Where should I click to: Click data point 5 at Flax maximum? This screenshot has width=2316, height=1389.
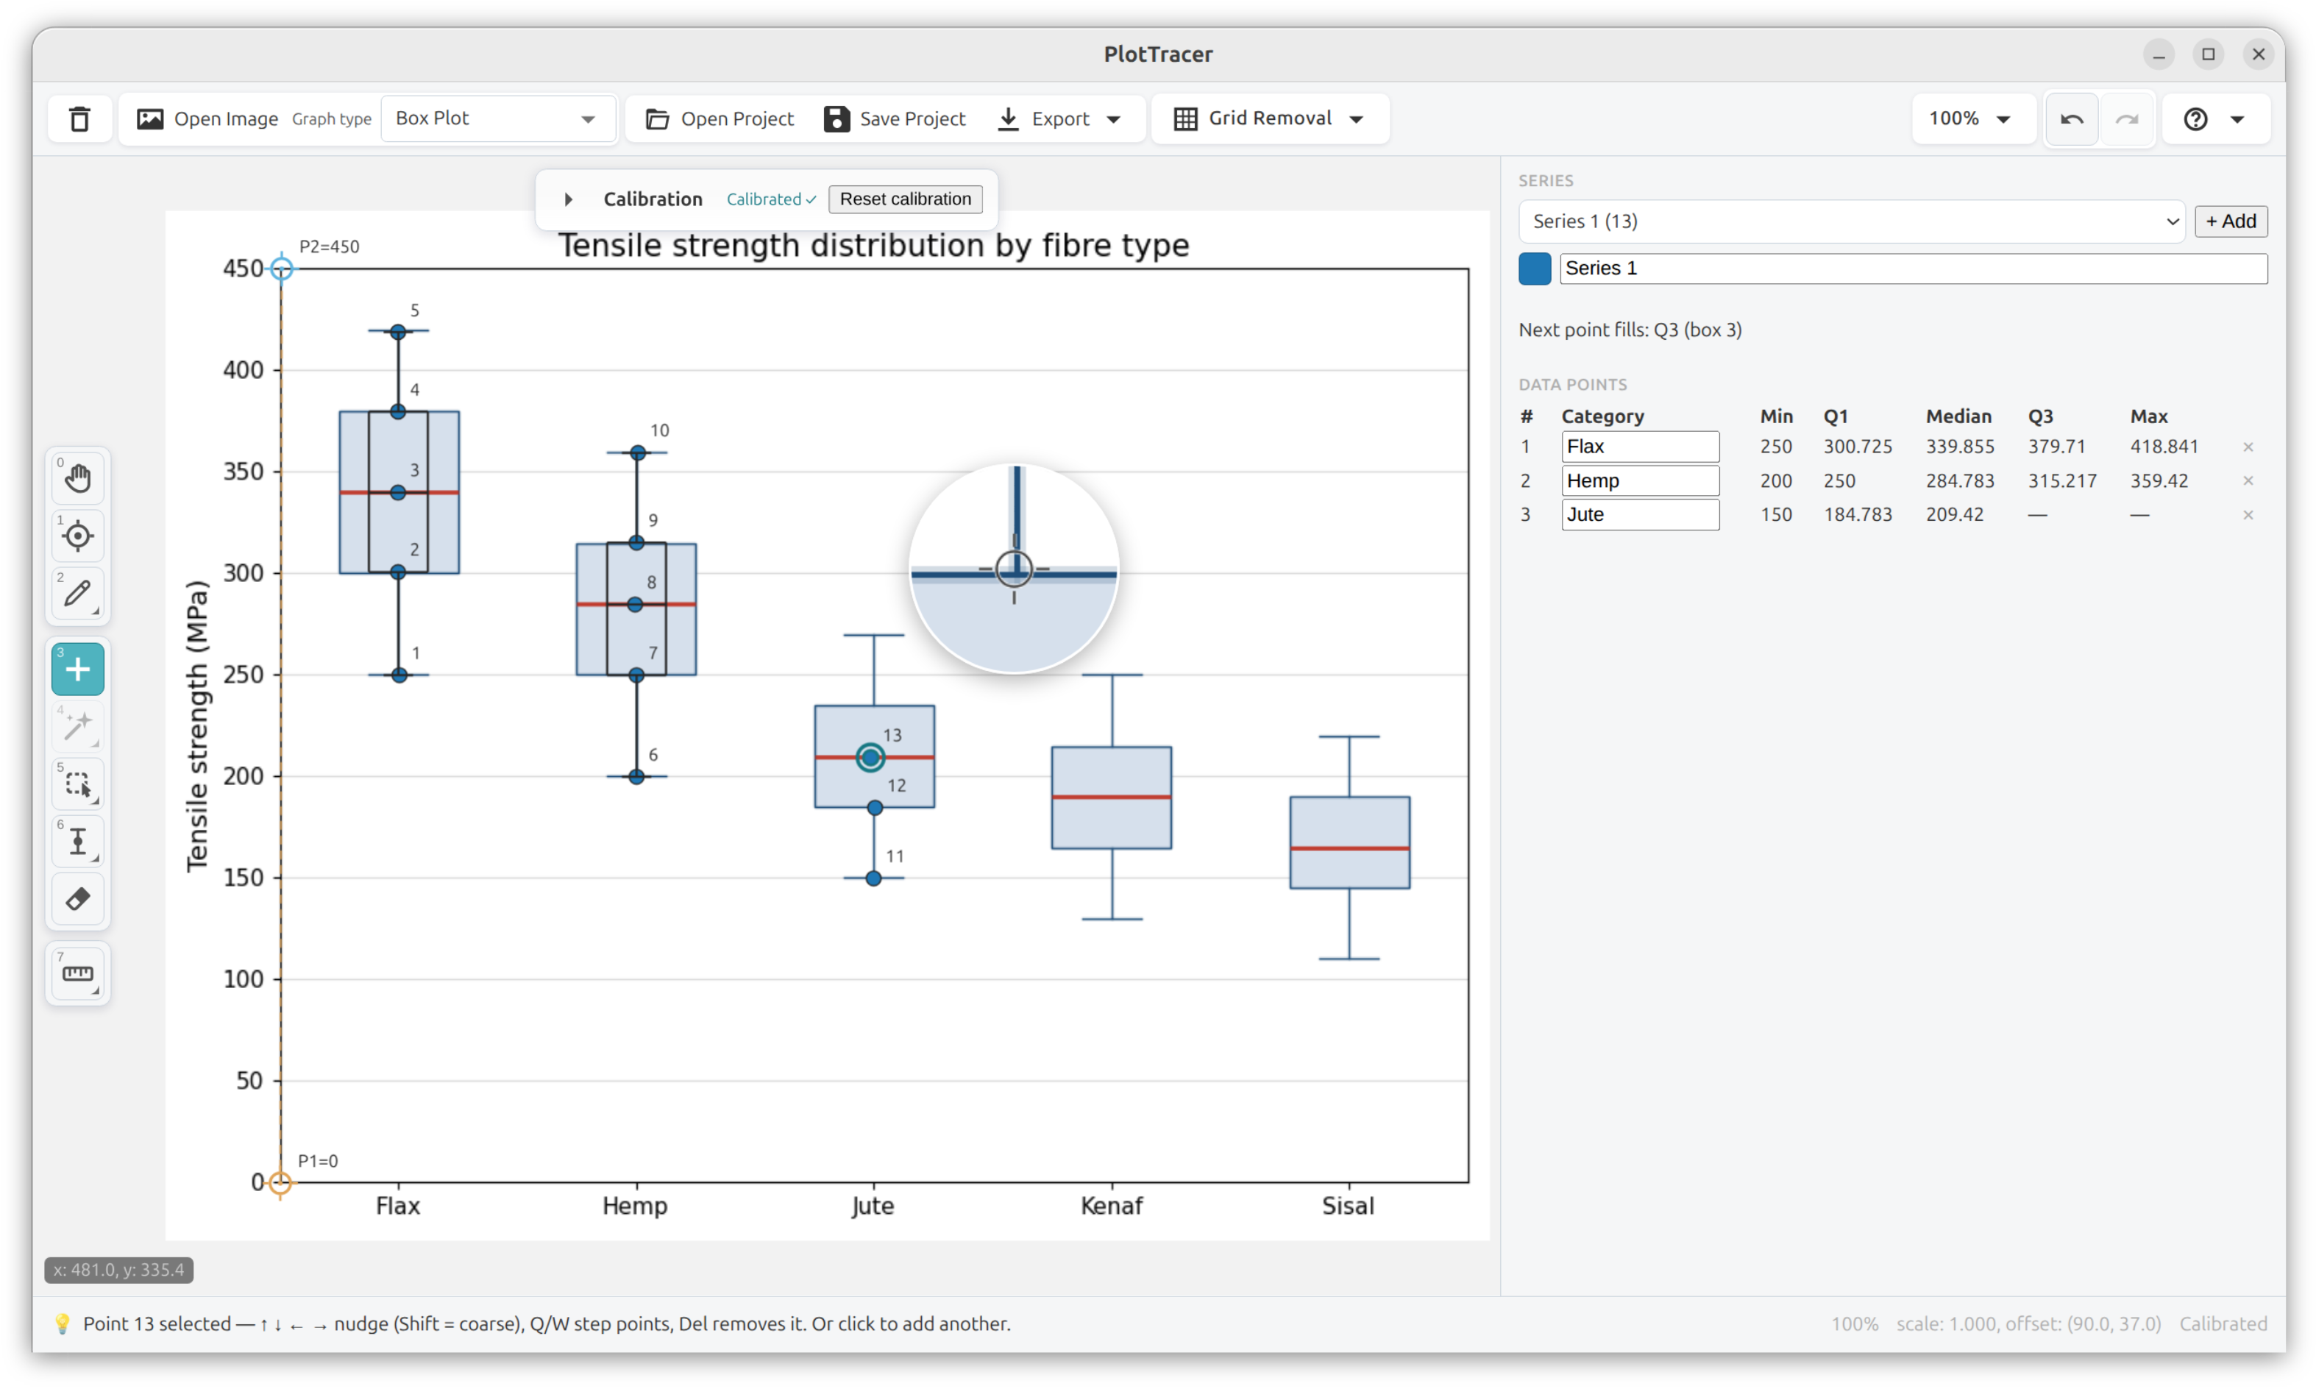[398, 331]
